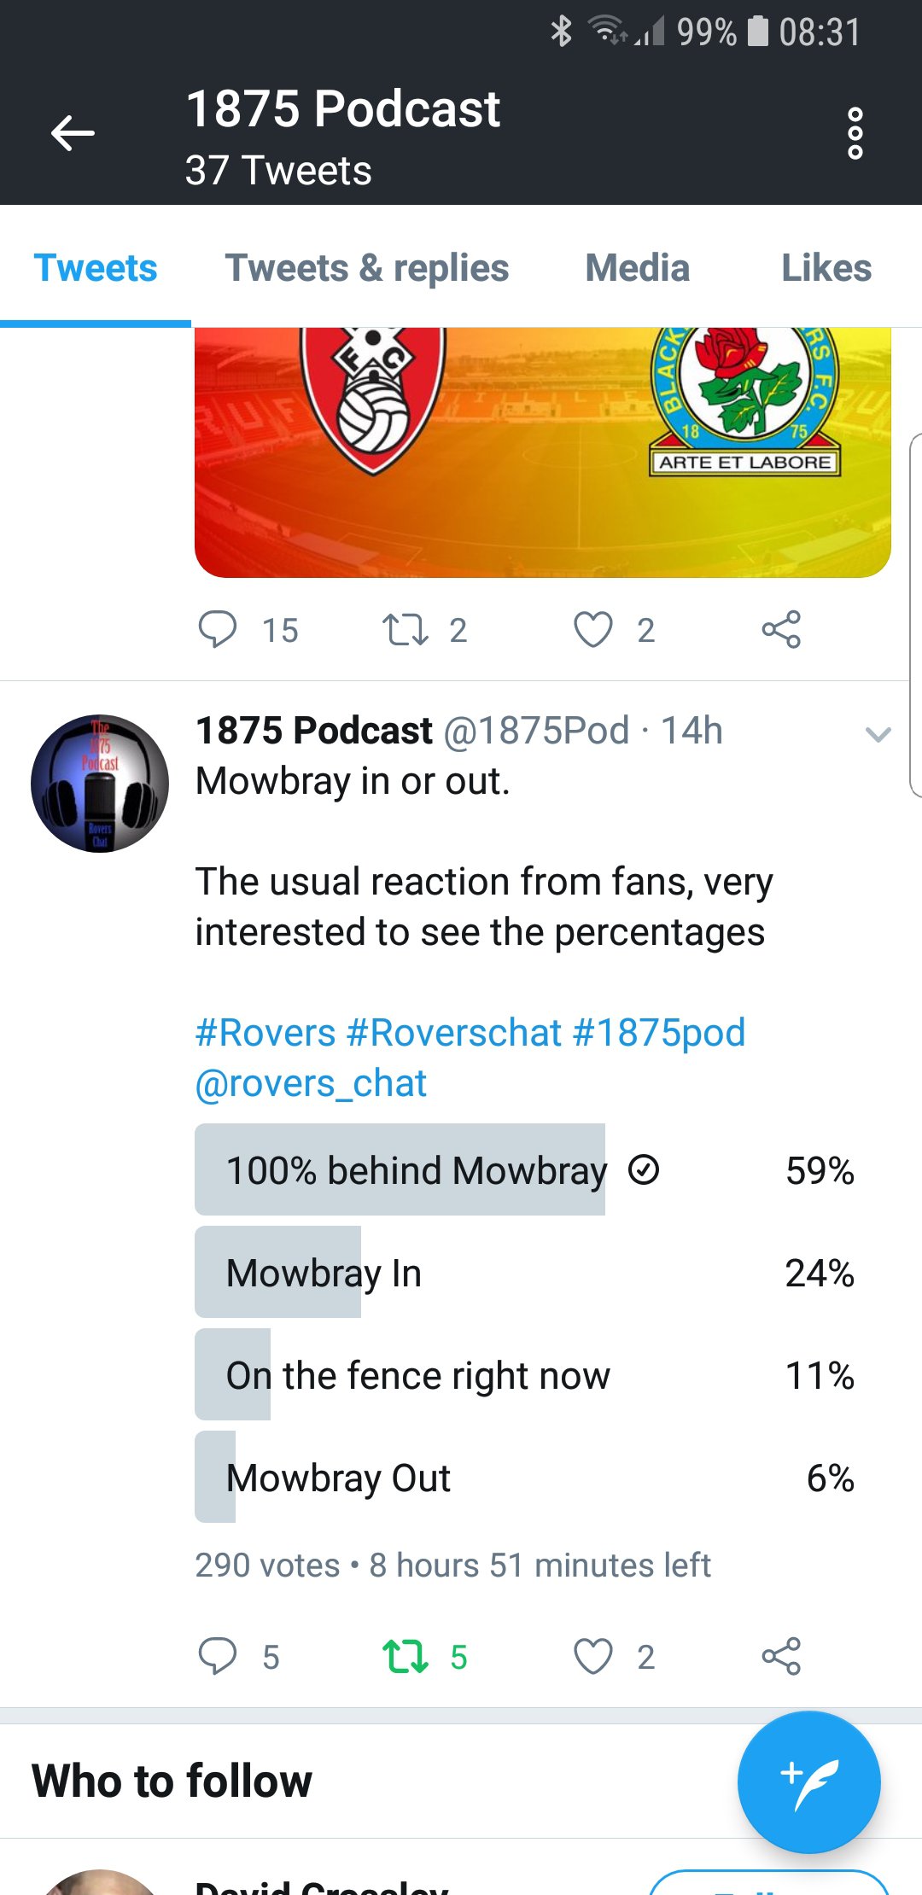Screen dimensions: 922x1895
Task: Undo retweet on the Mowbray poll tweet
Action: click(x=406, y=1656)
